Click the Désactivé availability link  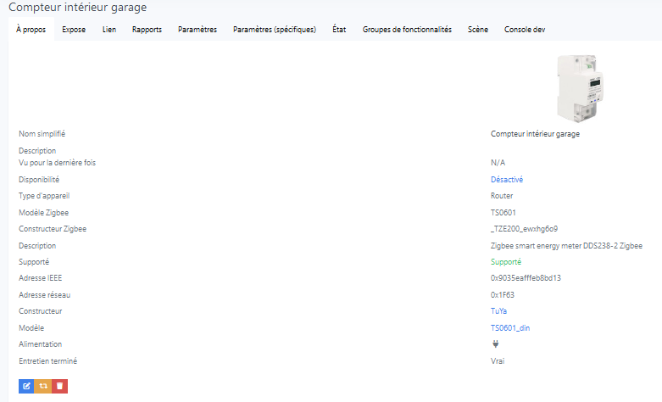click(507, 180)
